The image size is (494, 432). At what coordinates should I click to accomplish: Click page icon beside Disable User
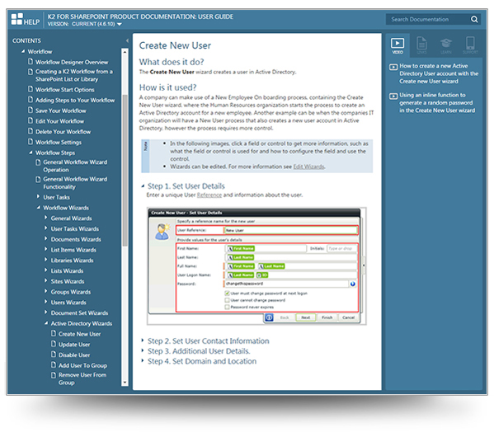coord(54,355)
